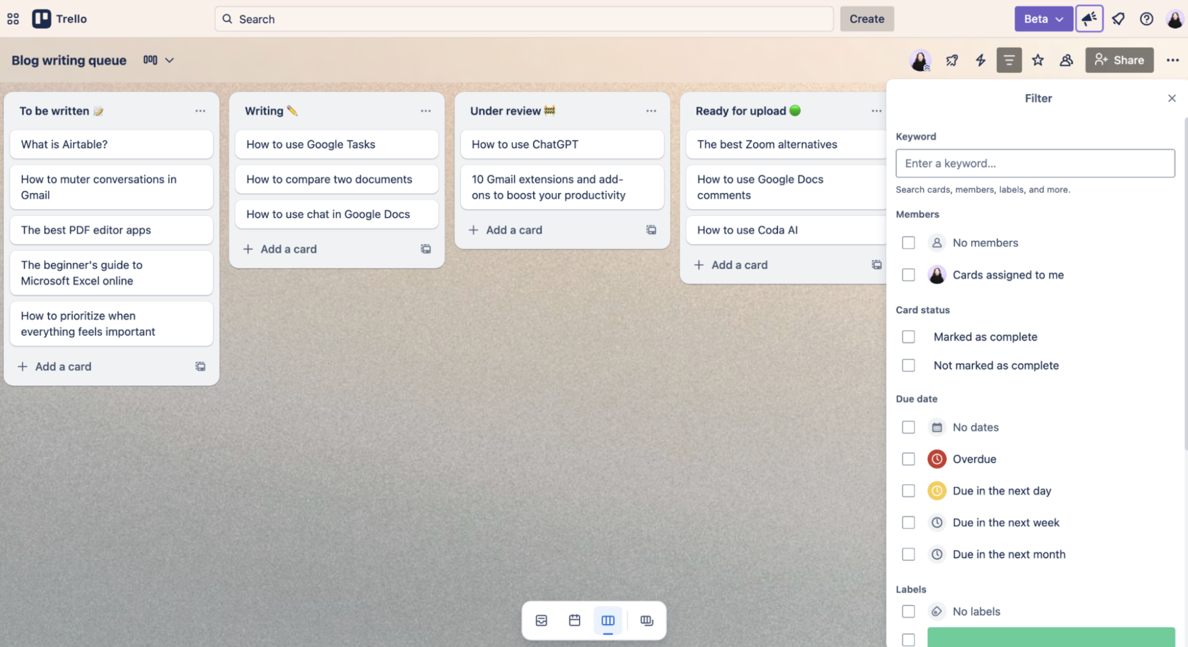This screenshot has height=647, width=1188.
Task: Check Due in the next day filter
Action: pyautogui.click(x=908, y=491)
